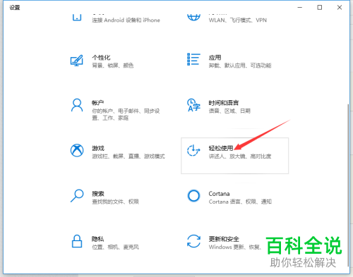353x277 pixels.
Task: Click the description 游戏栏、截屏、直播、游戏模式
Action: coord(128,156)
